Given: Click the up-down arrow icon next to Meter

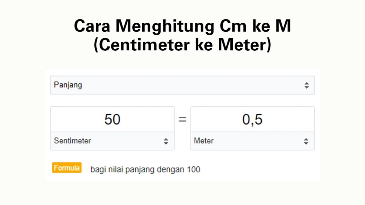Looking at the screenshot, I should pyautogui.click(x=306, y=141).
